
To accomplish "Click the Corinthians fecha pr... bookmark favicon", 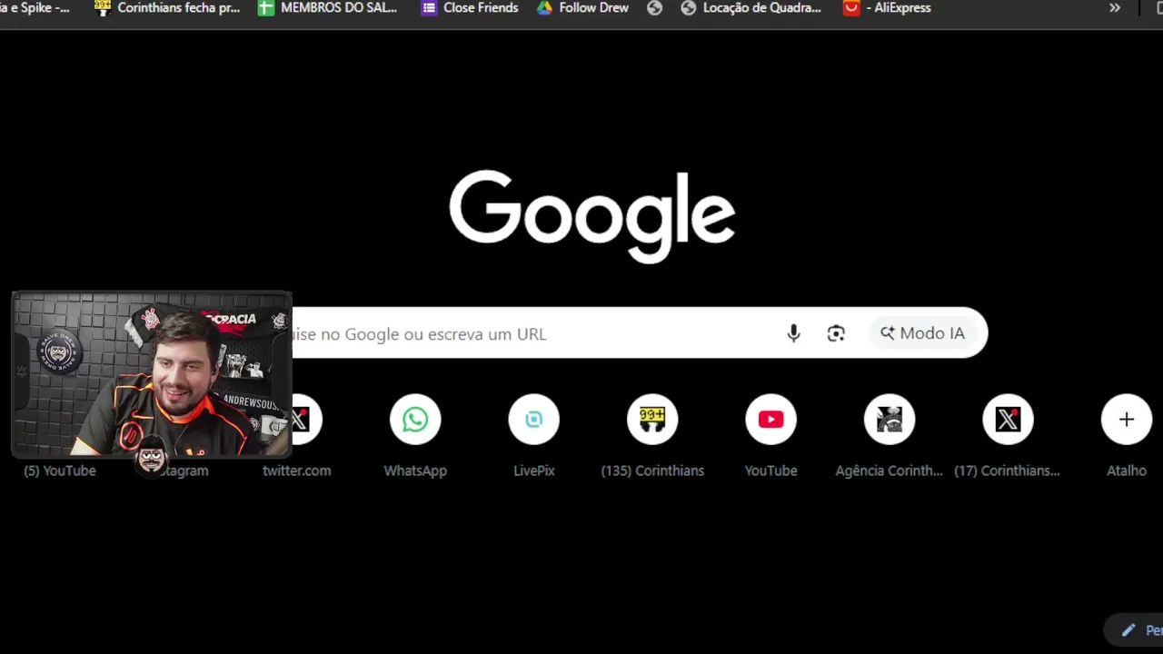I will (103, 7).
